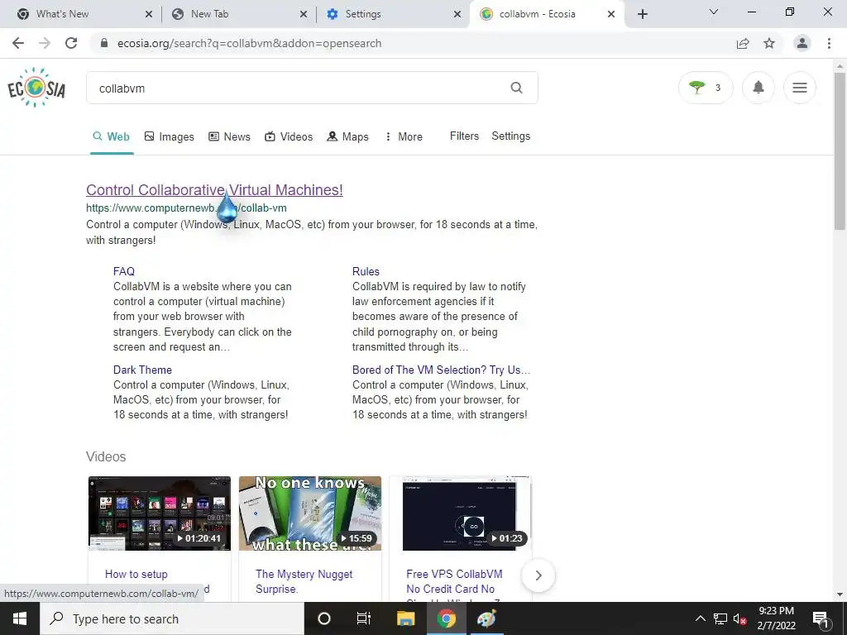847x635 pixels.
Task: Show next videos with the carousel arrow
Action: (538, 575)
